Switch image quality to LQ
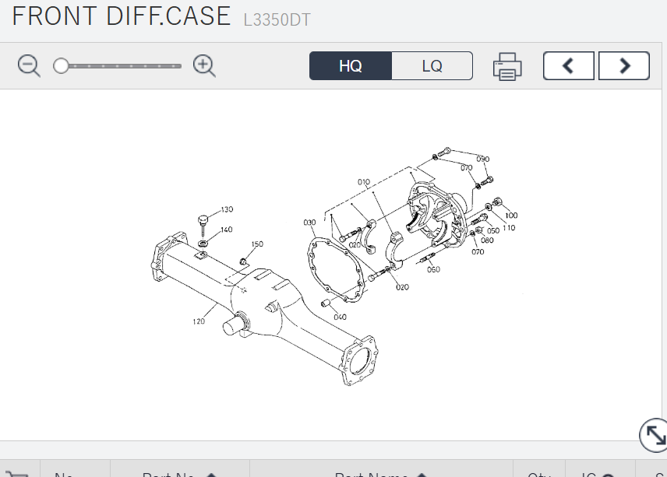 tap(432, 66)
